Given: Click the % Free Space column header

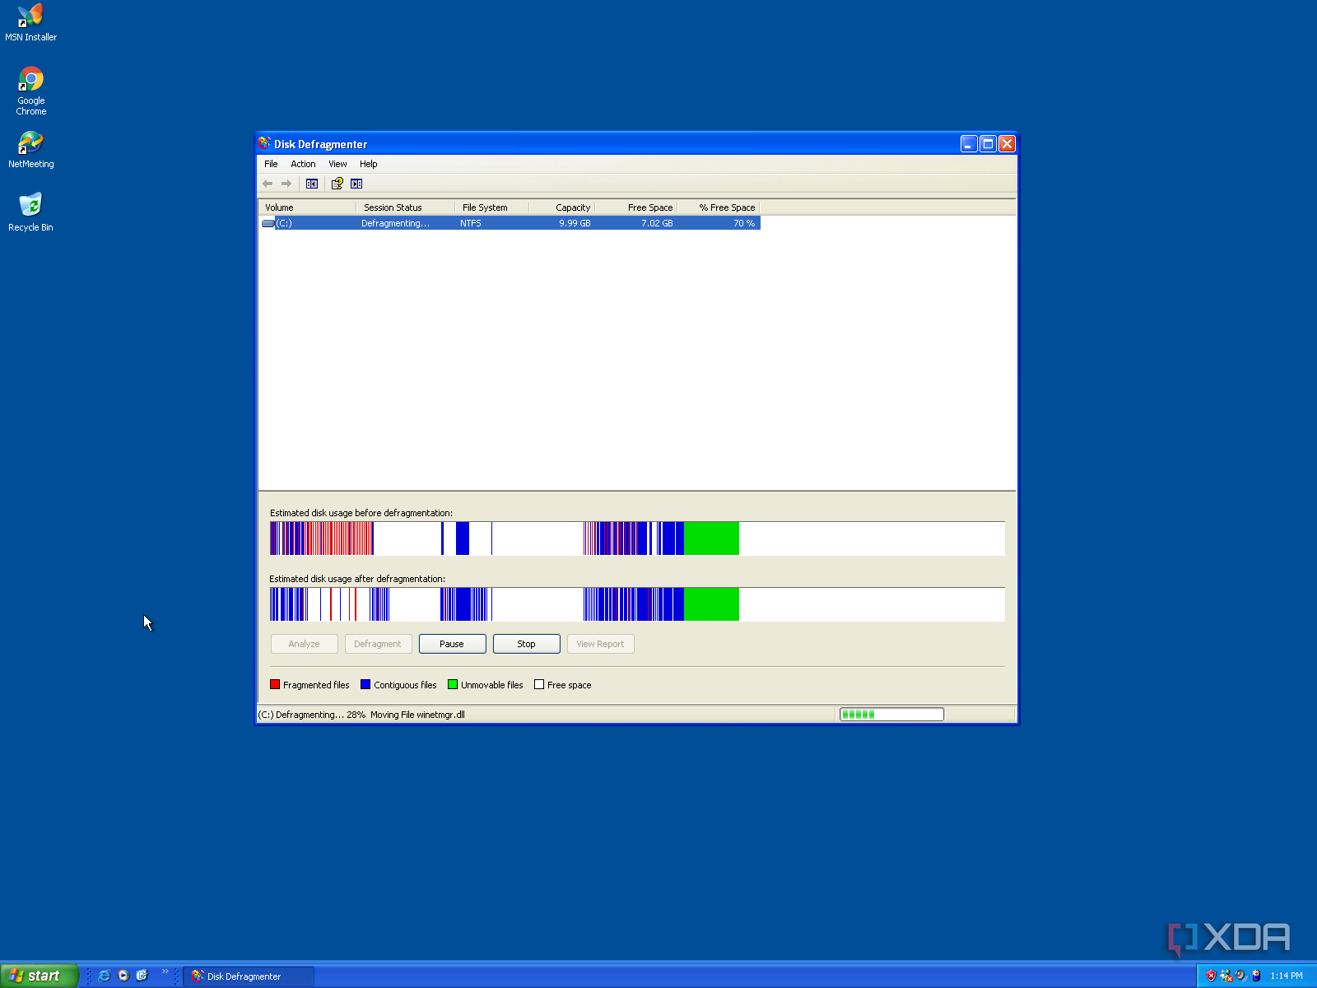Looking at the screenshot, I should (x=719, y=207).
